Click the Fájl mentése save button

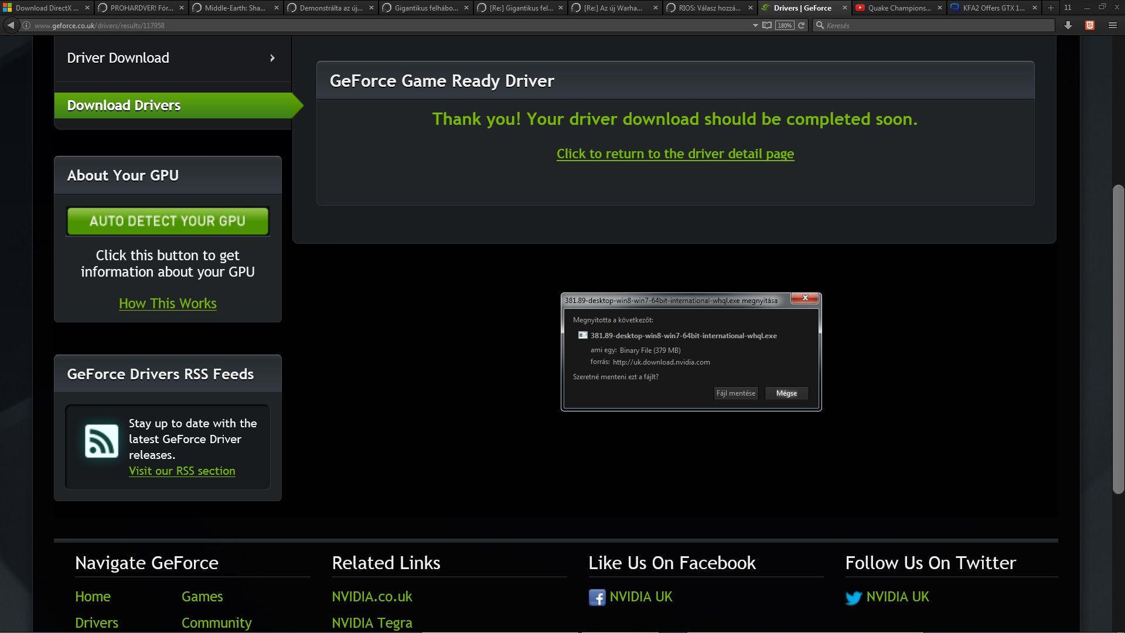(x=735, y=393)
